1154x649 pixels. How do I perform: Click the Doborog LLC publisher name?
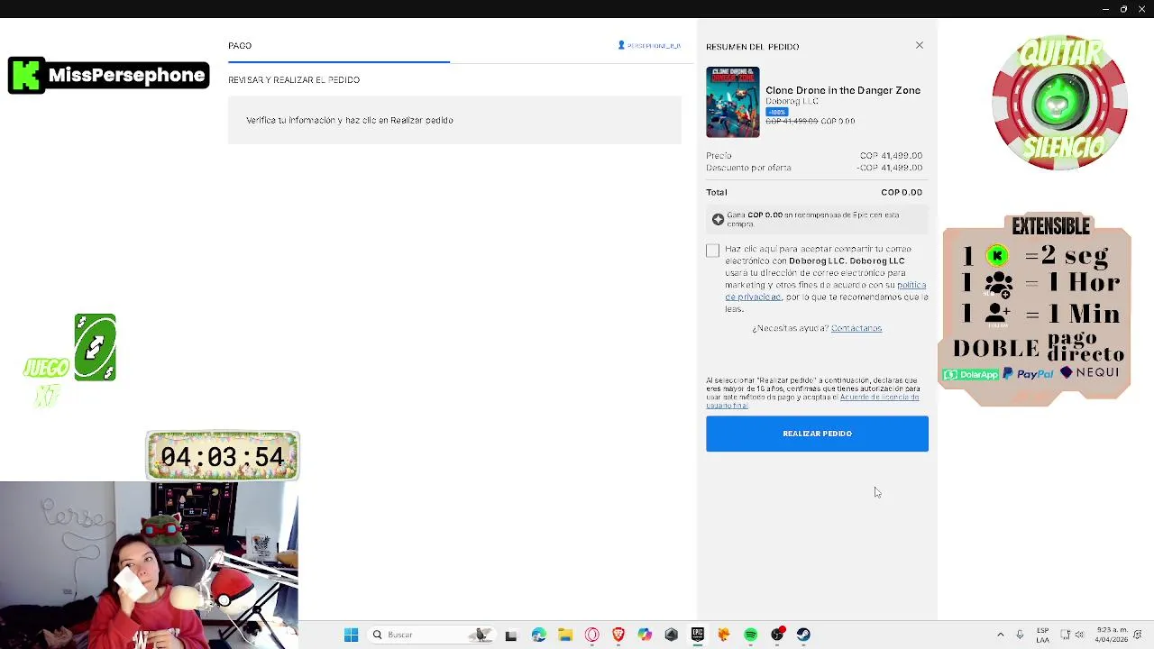point(792,101)
